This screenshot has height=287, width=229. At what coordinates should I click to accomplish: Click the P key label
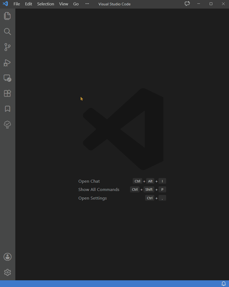162,189
